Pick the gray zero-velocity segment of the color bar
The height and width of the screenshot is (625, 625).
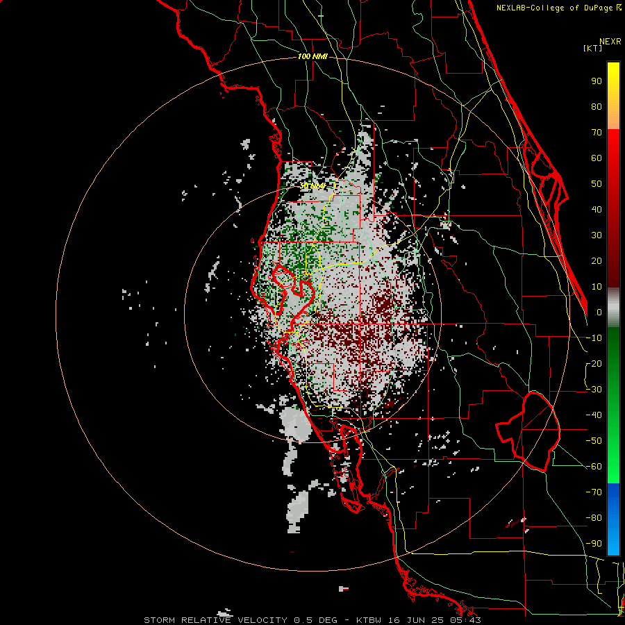pos(613,308)
